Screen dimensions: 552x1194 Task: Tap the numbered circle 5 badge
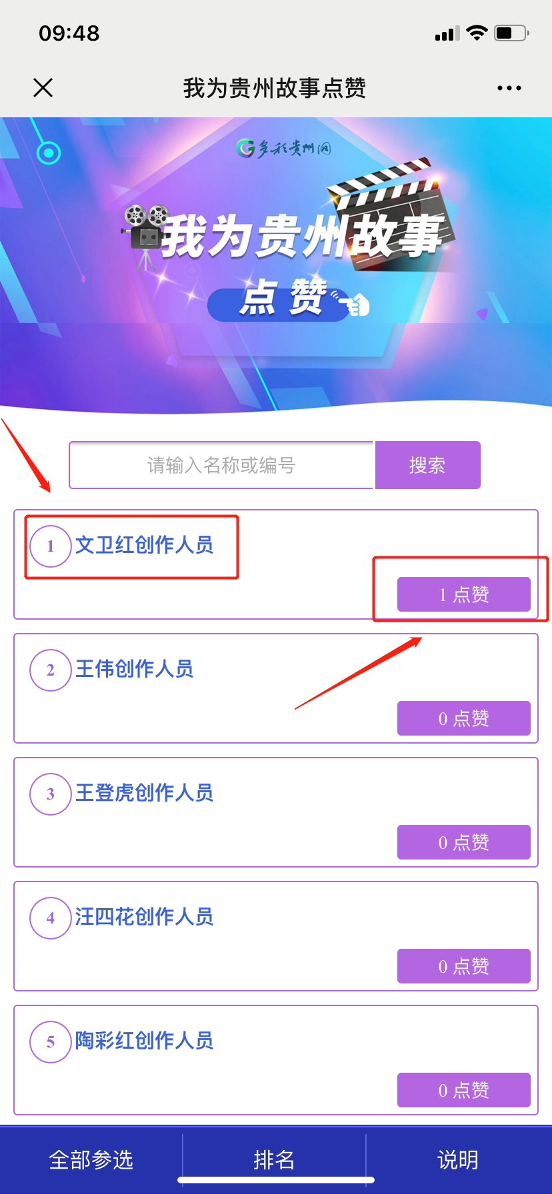pyautogui.click(x=51, y=1042)
